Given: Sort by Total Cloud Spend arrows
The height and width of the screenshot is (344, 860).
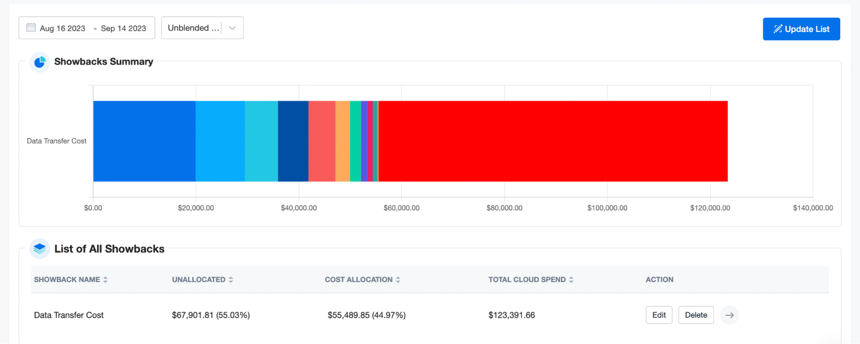Looking at the screenshot, I should click(571, 280).
